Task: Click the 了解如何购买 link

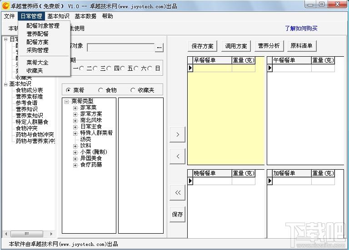Action: pos(301,28)
